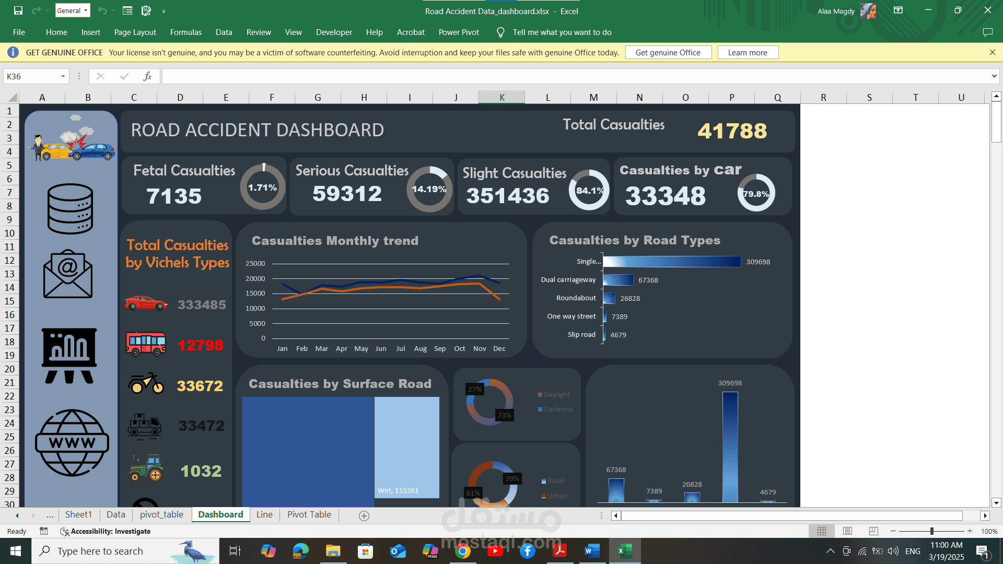Click the email envelope icon in sidebar
Viewport: 1003px width, 564px height.
click(x=68, y=274)
